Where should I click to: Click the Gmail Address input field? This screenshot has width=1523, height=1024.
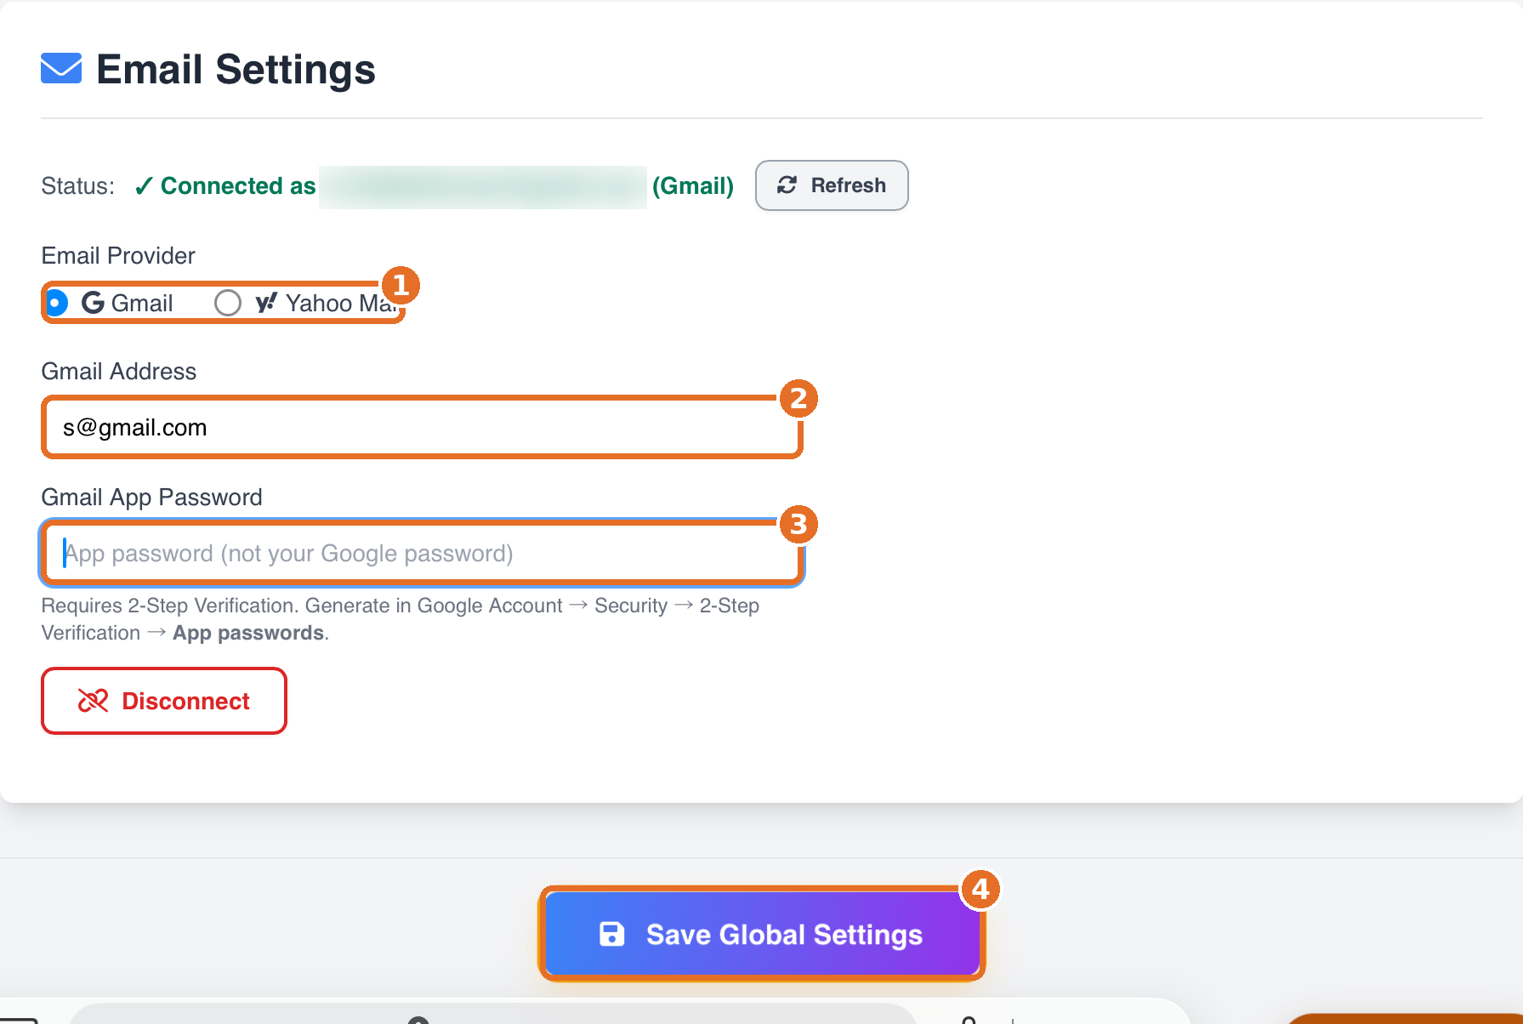422,427
